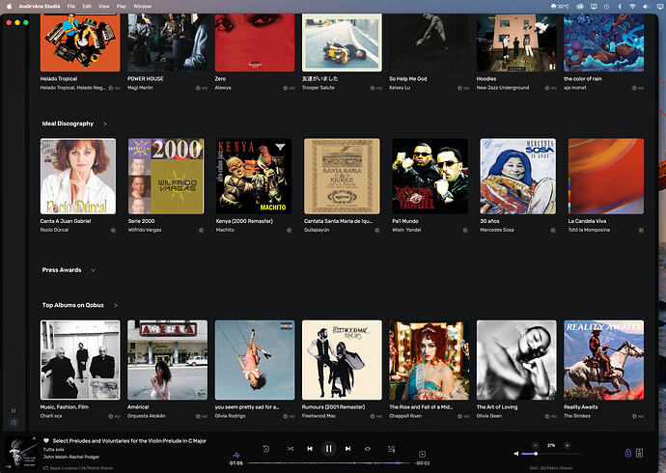Image resolution: width=666 pixels, height=473 pixels.
Task: Expand the sidebar with the arrow icon
Action: coord(14,410)
